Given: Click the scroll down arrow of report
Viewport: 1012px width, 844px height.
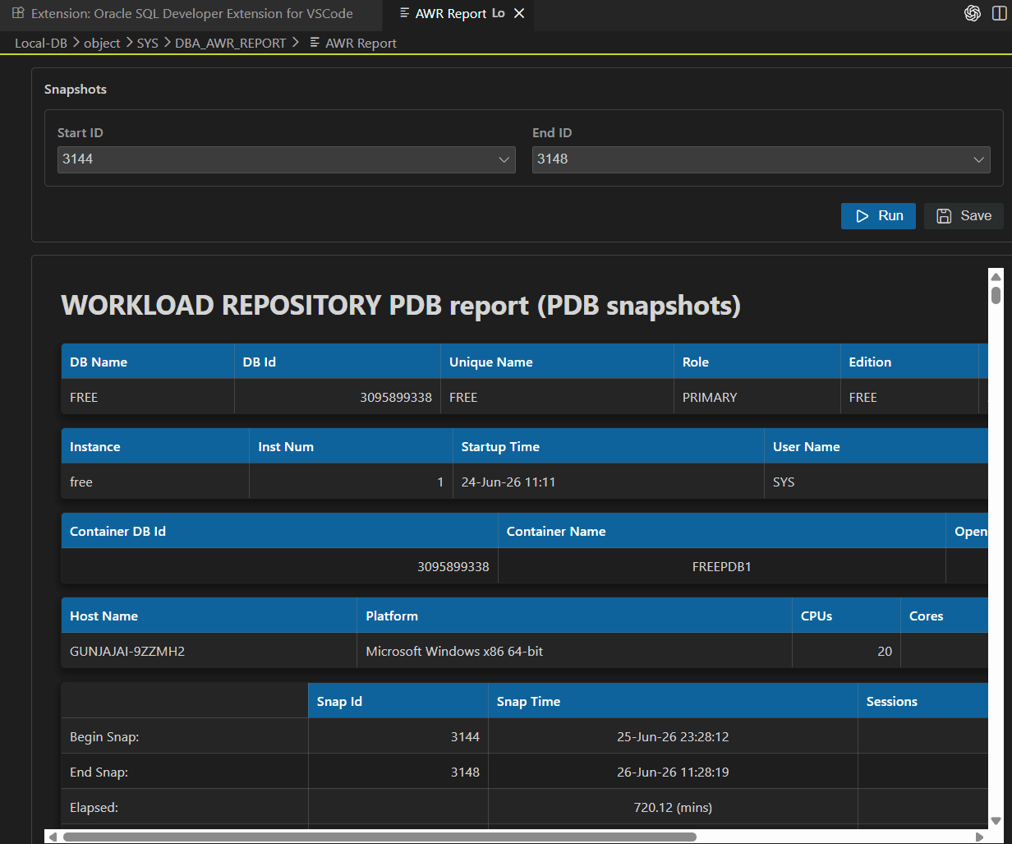Looking at the screenshot, I should click(x=996, y=820).
